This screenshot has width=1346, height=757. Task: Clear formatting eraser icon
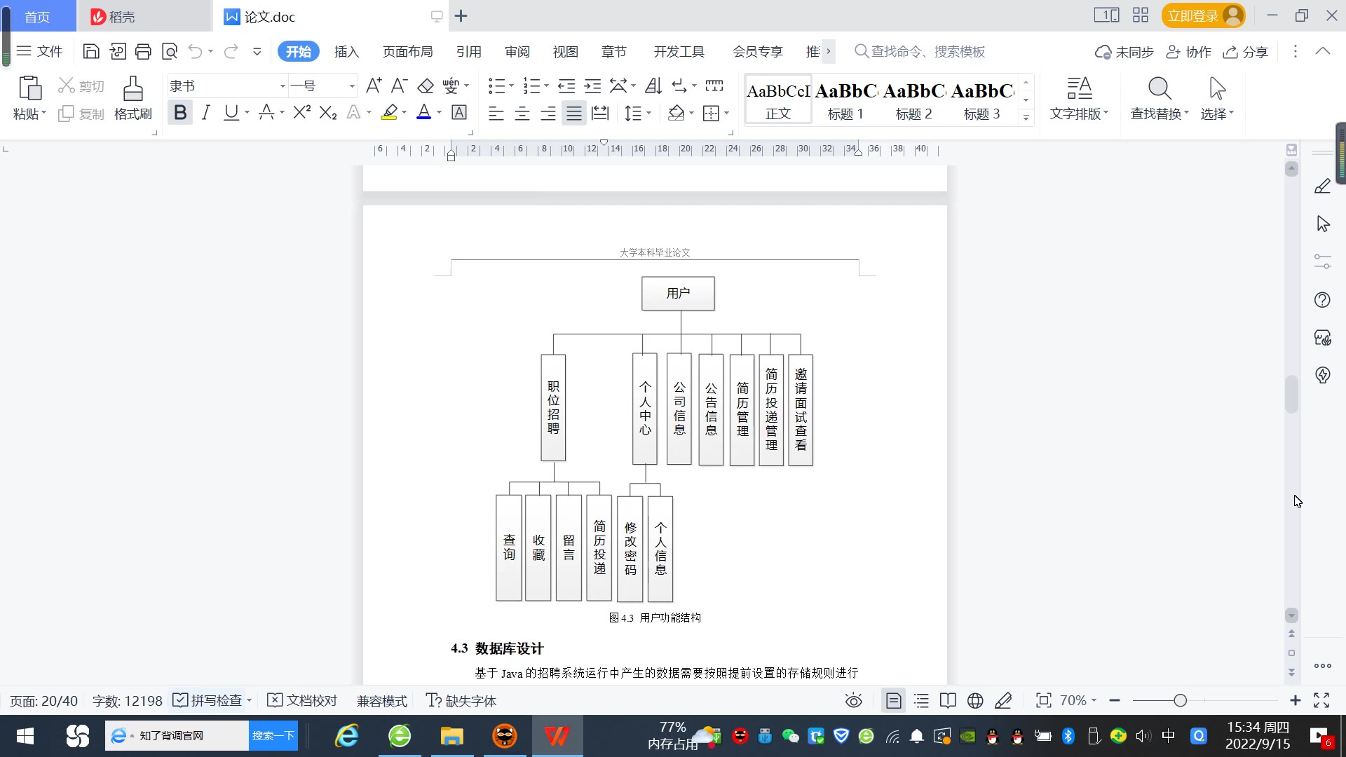coord(425,86)
